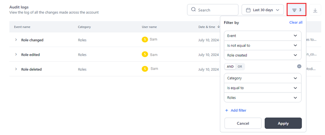This screenshot has height=135, width=325.
Task: Click the plus icon next to Add filter
Action: pos(226,110)
